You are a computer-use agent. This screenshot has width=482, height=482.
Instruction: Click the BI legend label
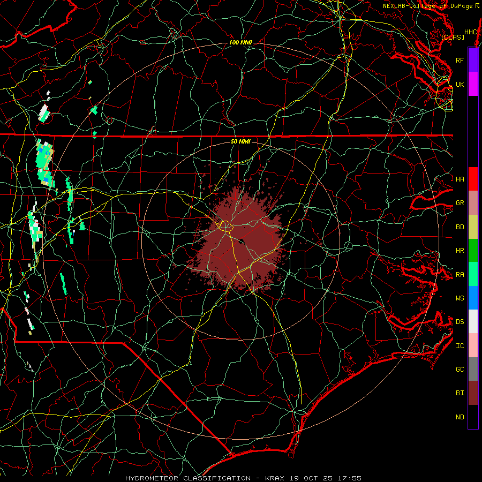[x=460, y=393]
